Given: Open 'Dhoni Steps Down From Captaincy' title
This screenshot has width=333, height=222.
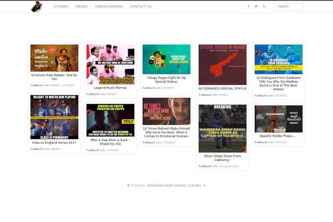Looking at the screenshot, I should [223, 158].
